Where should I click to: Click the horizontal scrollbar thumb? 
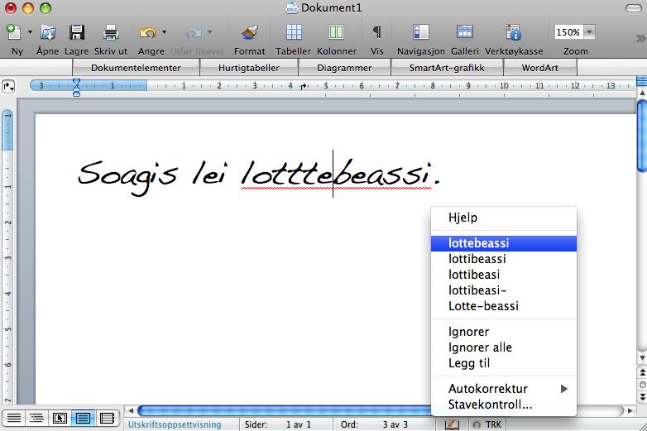pyautogui.click(x=285, y=410)
